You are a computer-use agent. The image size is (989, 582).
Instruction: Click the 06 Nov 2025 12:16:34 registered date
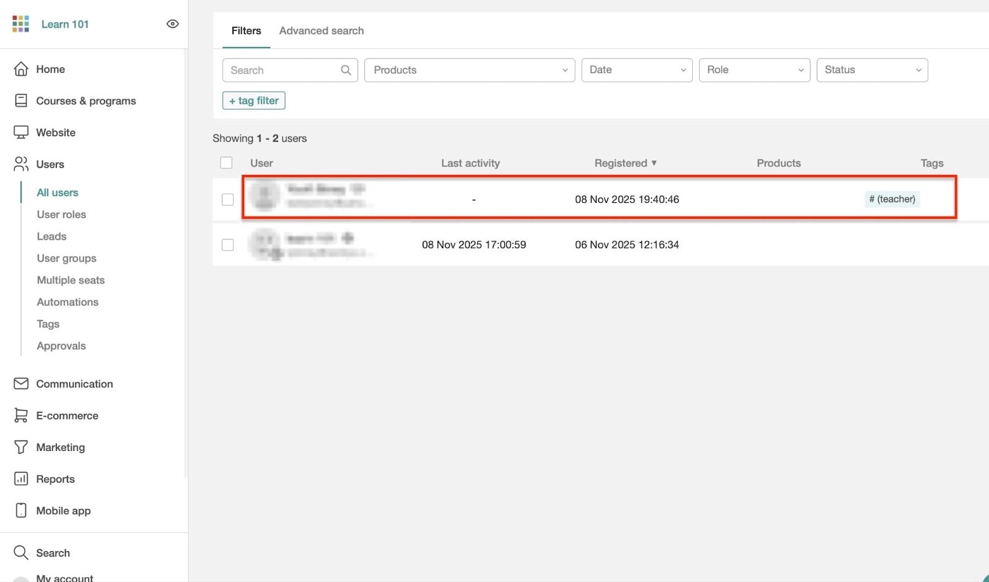(x=627, y=245)
